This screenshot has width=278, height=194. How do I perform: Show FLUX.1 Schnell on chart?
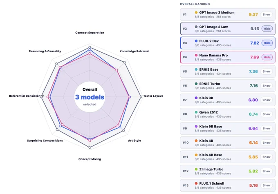(x=266, y=185)
